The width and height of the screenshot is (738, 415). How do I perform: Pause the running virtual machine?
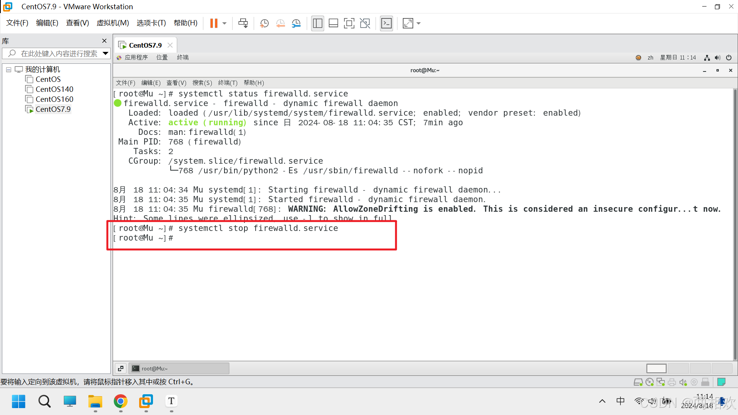coord(214,23)
